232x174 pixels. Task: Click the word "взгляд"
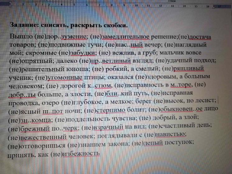pyautogui.click(x=143, y=61)
